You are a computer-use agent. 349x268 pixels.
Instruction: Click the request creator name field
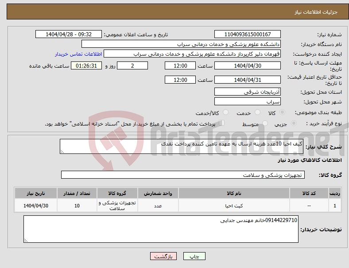192,54
